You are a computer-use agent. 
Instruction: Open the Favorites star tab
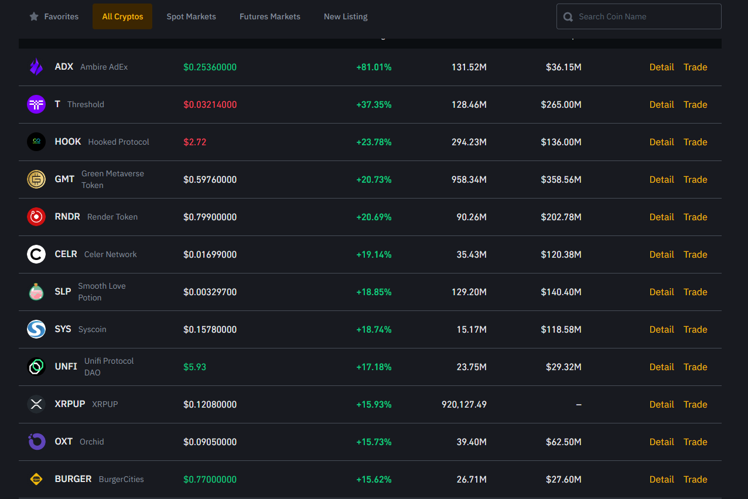(x=54, y=16)
